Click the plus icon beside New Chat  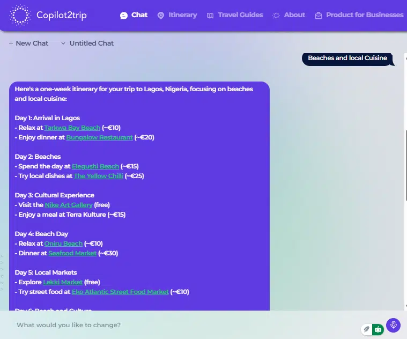(11, 43)
